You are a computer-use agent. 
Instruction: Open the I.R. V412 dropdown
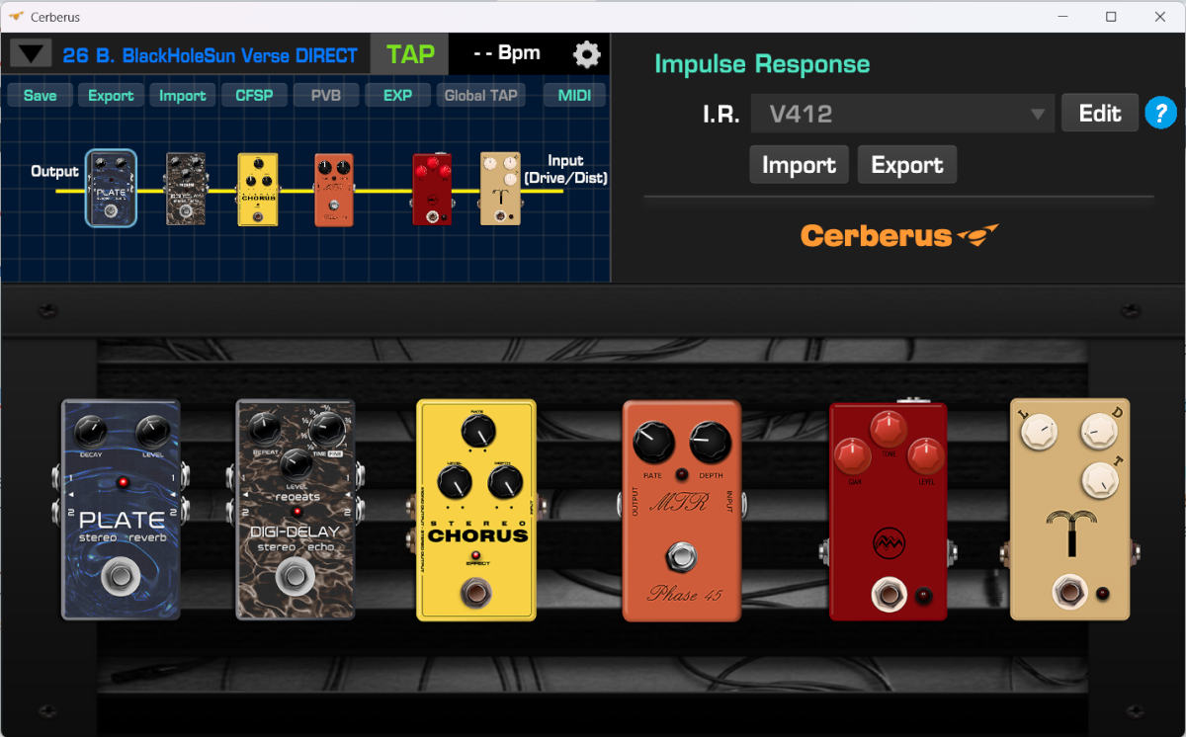click(x=901, y=114)
